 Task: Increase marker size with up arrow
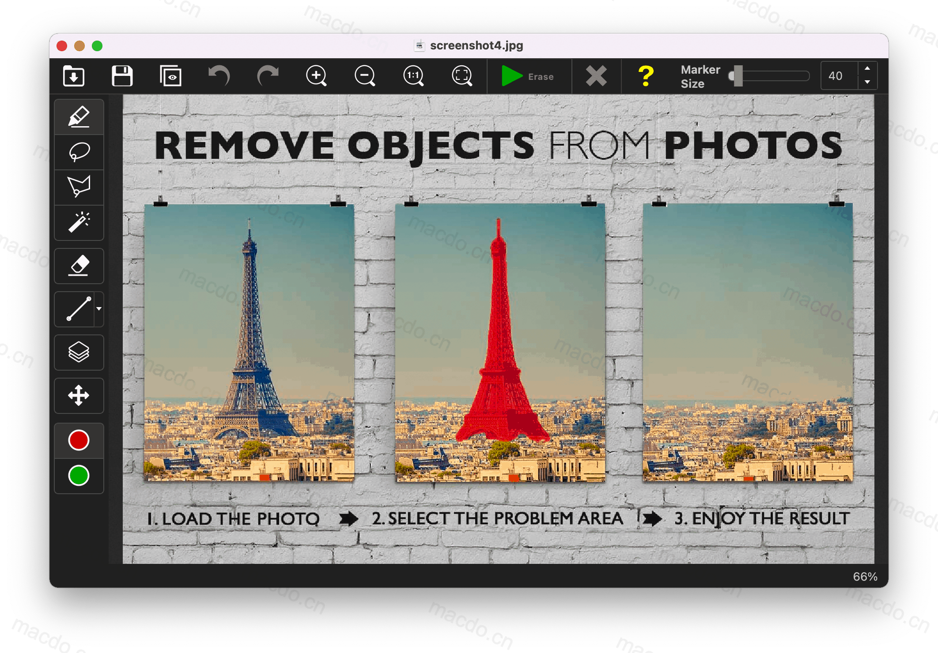pos(867,68)
